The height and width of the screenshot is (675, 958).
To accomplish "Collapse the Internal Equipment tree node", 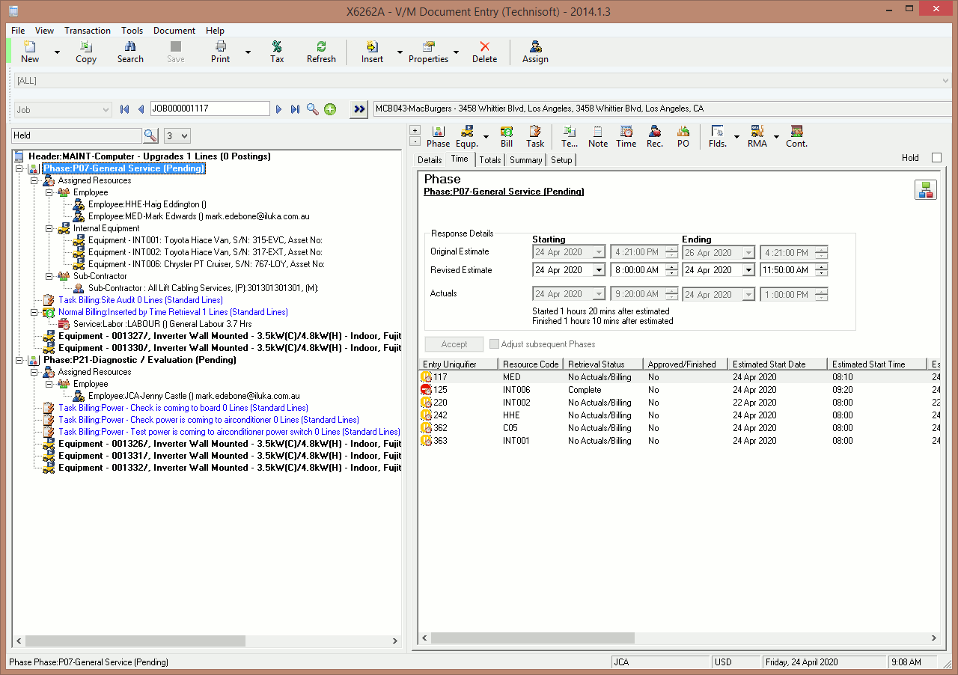I will pyautogui.click(x=49, y=228).
